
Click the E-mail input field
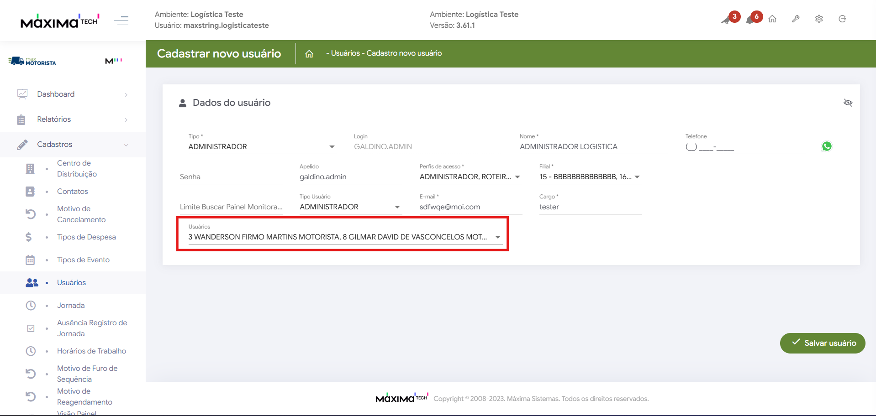click(x=471, y=207)
